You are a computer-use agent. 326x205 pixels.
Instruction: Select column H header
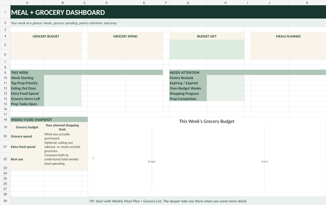pyautogui.click(x=225, y=3)
